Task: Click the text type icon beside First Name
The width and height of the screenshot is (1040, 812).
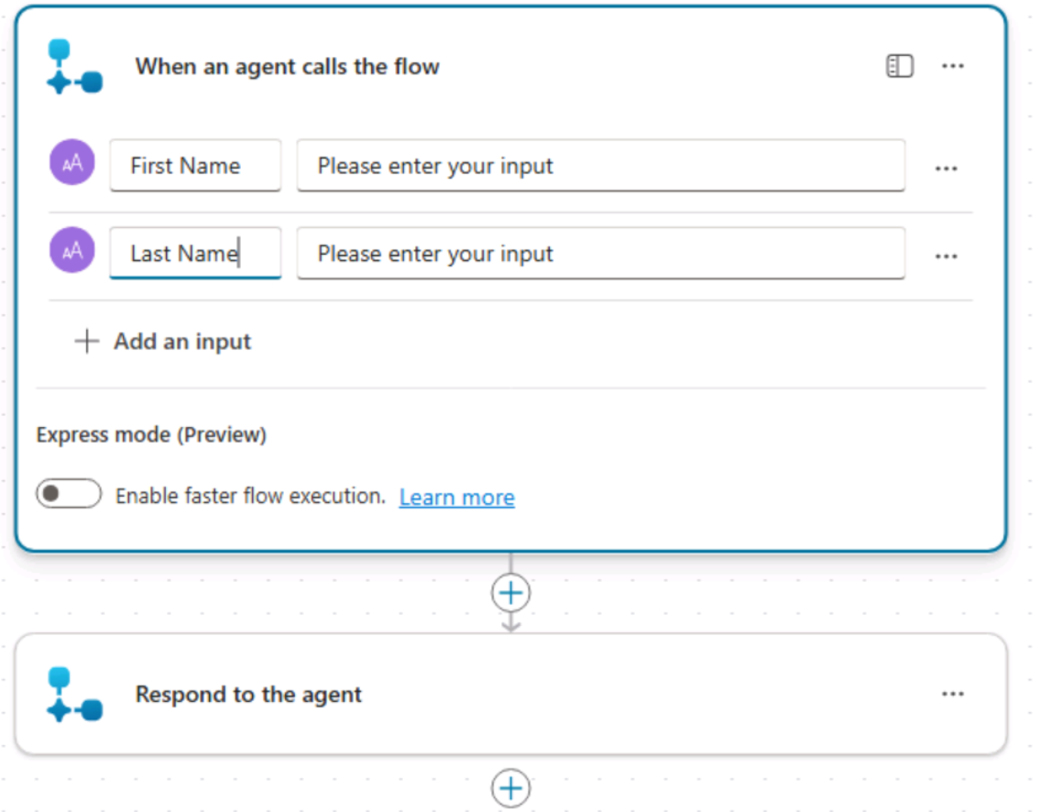Action: tap(72, 165)
